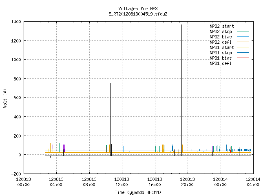Click the y-axis tick label '200'

click(x=17, y=136)
